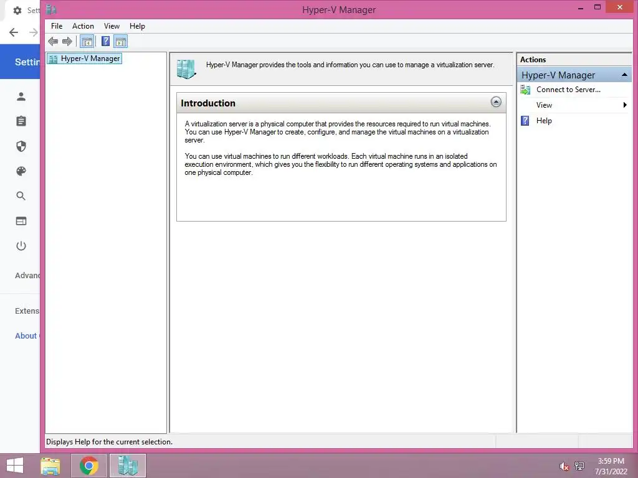The width and height of the screenshot is (638, 478).
Task: Click Connect to Server... action
Action: point(568,90)
